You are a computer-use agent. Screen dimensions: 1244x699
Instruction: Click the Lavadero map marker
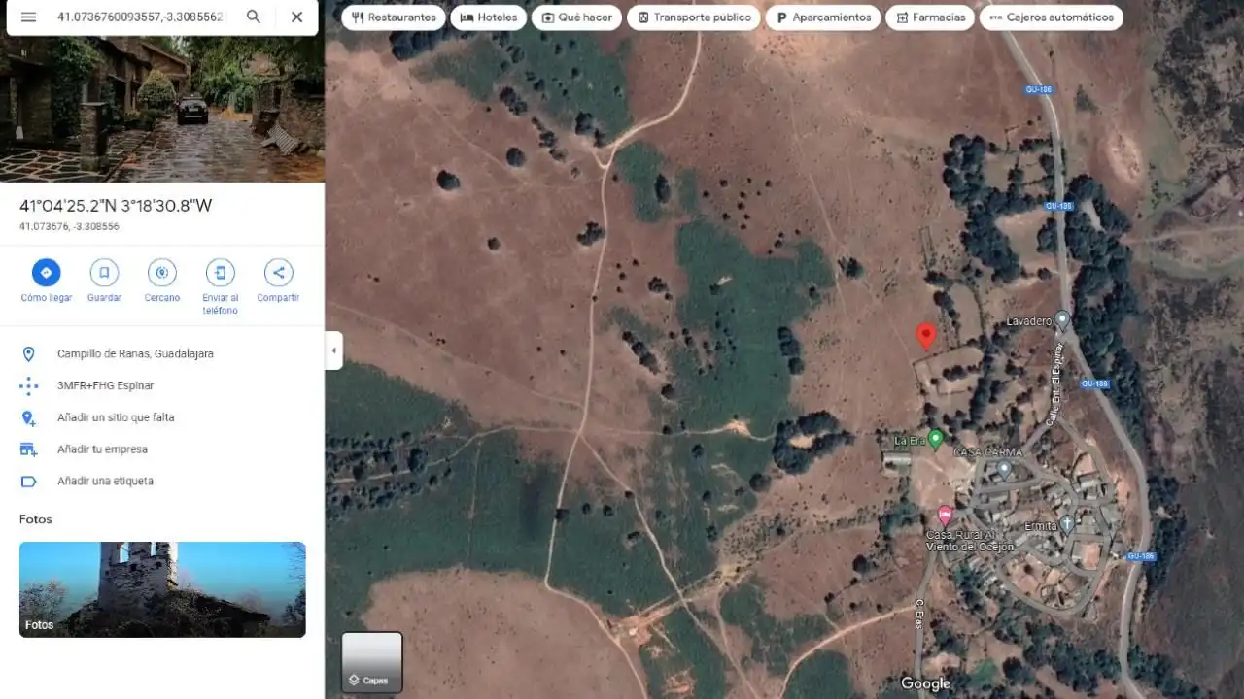tap(1062, 319)
